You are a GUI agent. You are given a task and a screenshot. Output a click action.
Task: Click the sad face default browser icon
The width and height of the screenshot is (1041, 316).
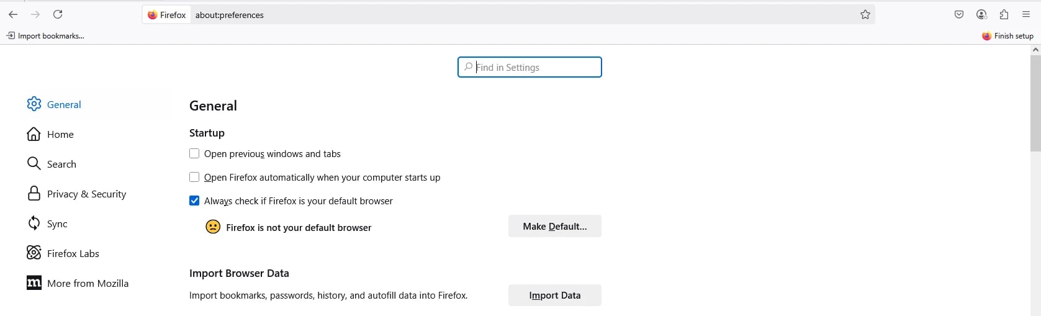213,227
